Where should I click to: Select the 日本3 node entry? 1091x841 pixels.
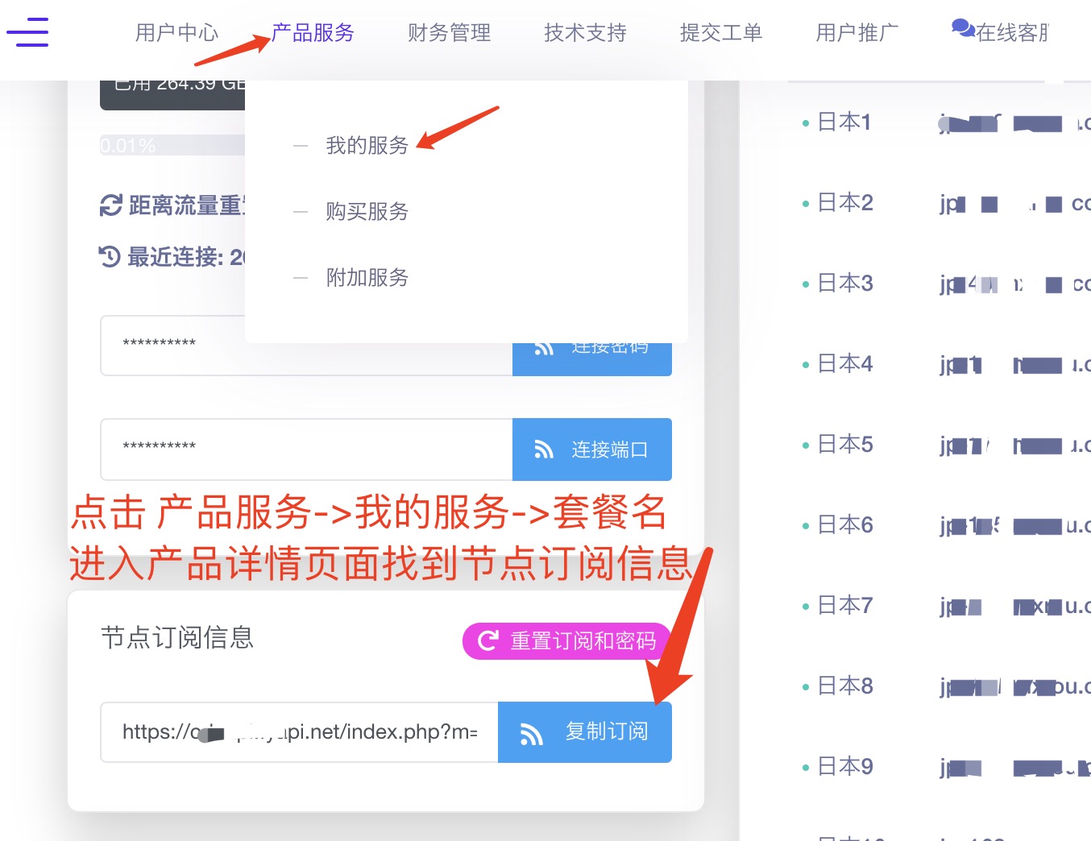click(x=845, y=283)
